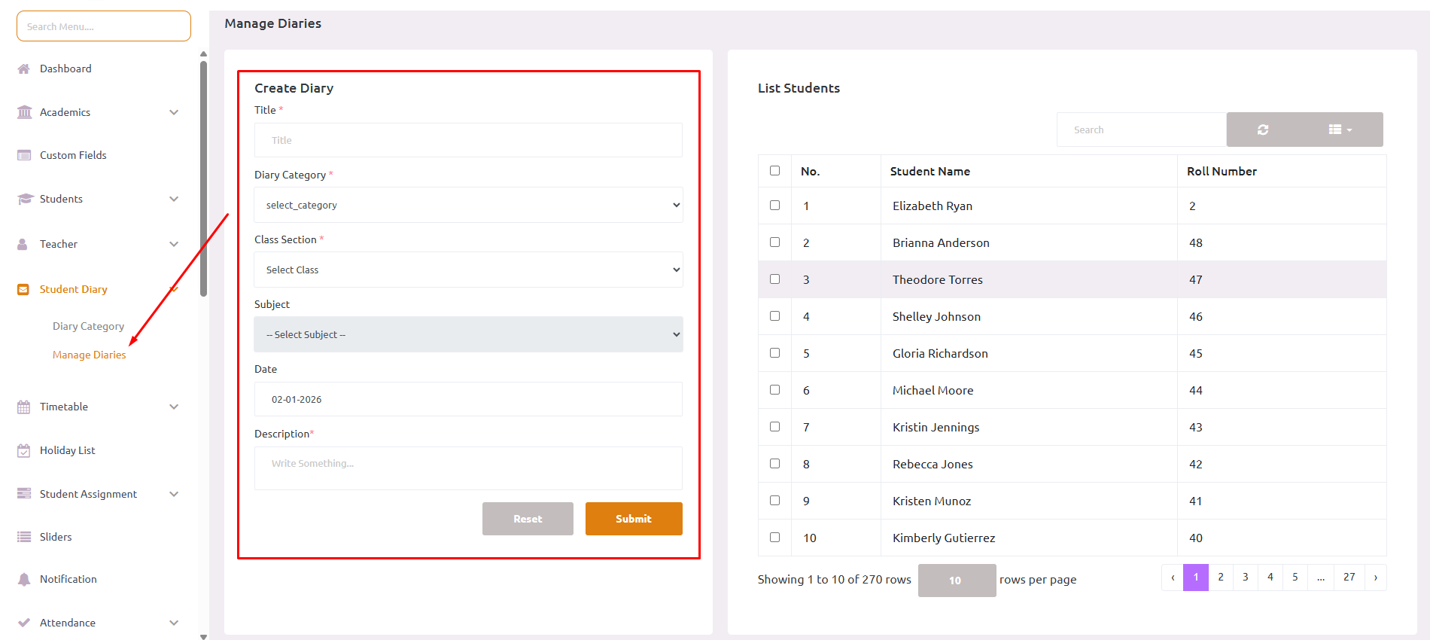This screenshot has width=1430, height=640.
Task: Check the select-all students checkbox
Action: [x=774, y=171]
